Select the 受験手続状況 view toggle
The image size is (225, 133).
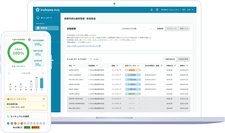click(170, 59)
